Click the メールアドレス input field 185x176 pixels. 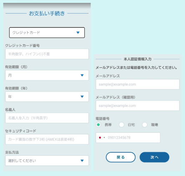tap(137, 84)
